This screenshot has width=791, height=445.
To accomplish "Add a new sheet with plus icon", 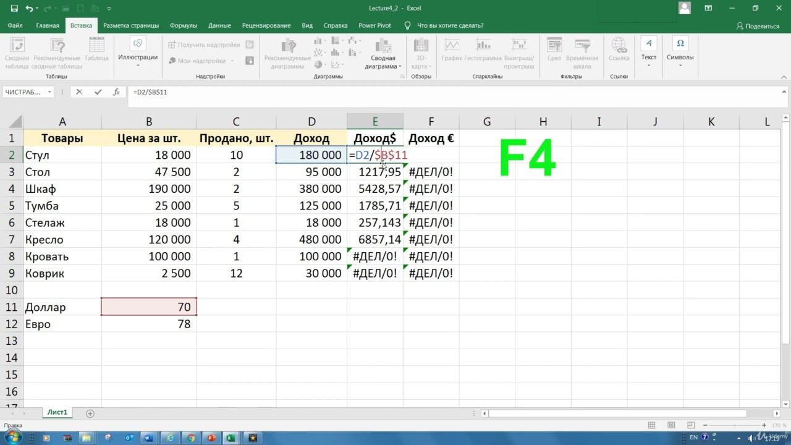I will 90,413.
